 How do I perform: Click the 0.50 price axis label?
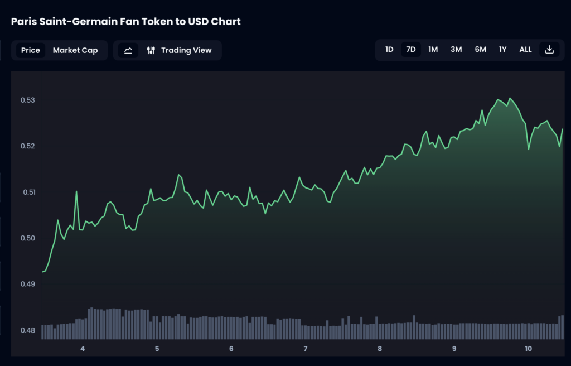point(28,238)
